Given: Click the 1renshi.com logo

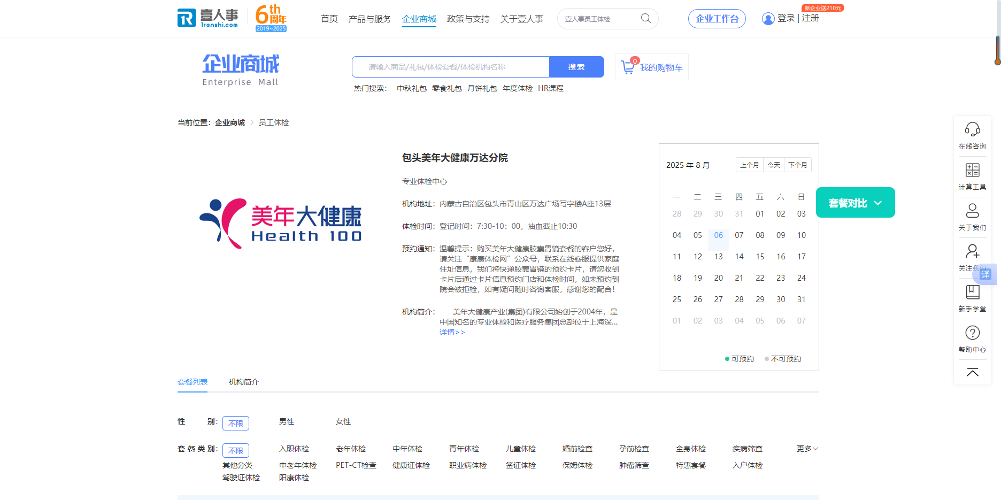Looking at the screenshot, I should [x=207, y=18].
